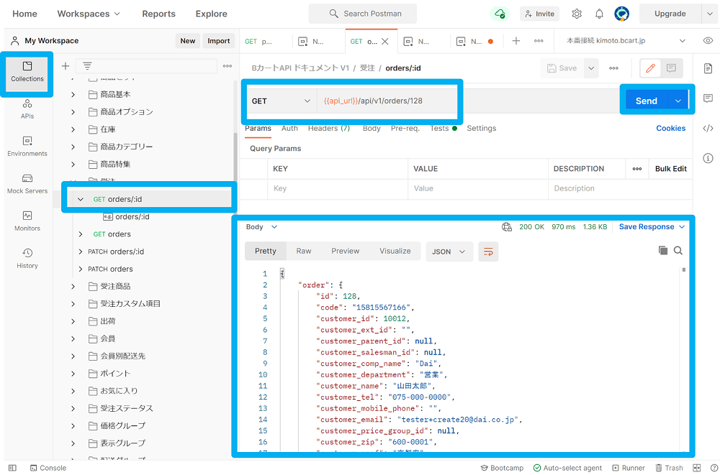Open environment quick look eye icon

point(708,40)
